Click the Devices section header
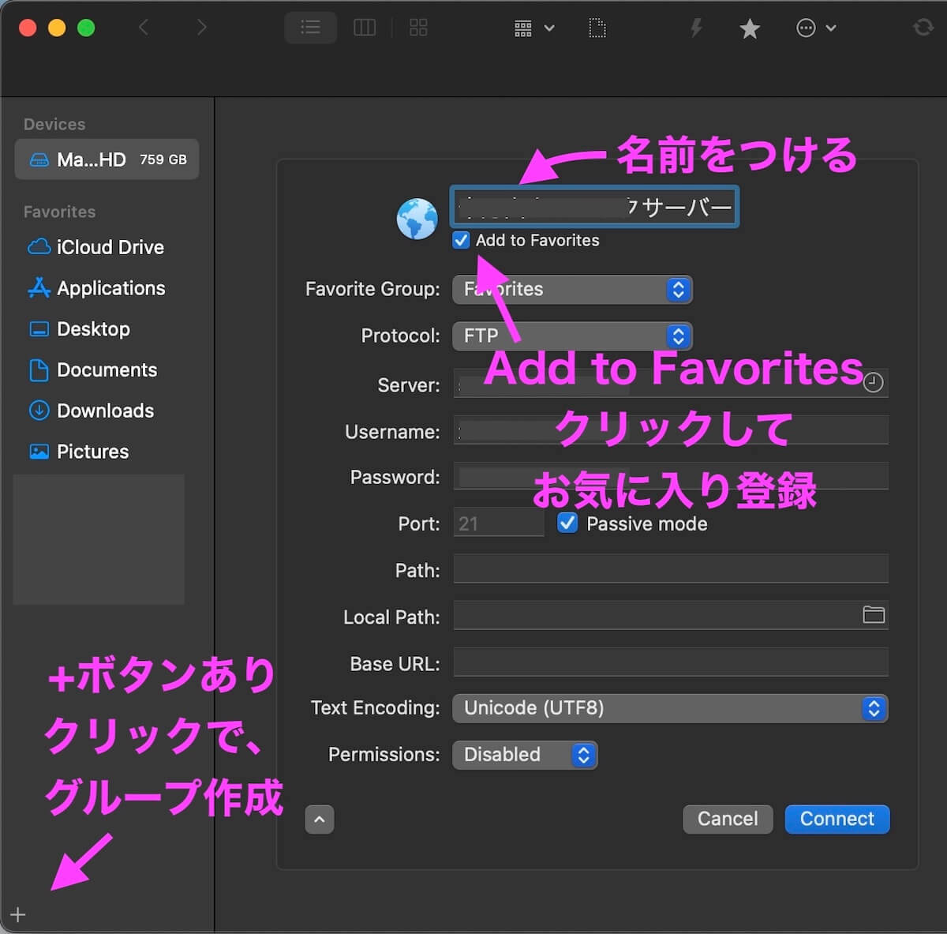Viewport: 947px width, 934px height. pyautogui.click(x=54, y=124)
